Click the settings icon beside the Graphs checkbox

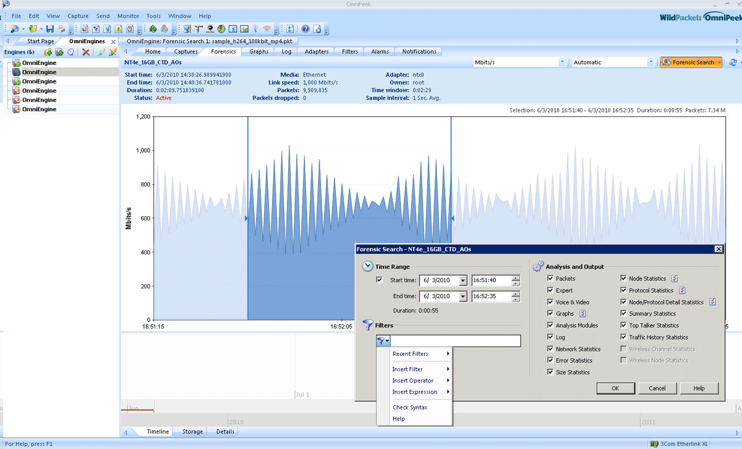582,314
